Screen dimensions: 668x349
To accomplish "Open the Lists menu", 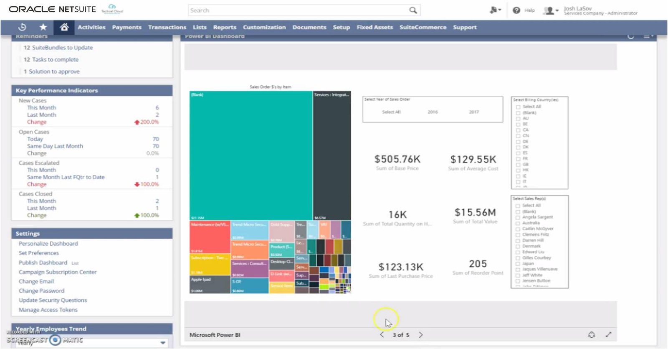I will (x=200, y=27).
